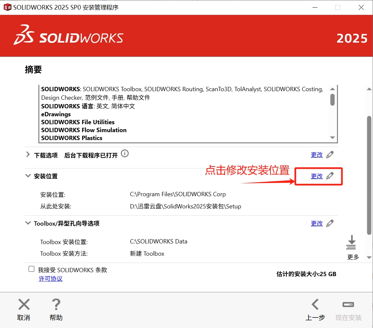The image size is (373, 328).
Task: Click the 现在安装 label
Action: pos(349,318)
